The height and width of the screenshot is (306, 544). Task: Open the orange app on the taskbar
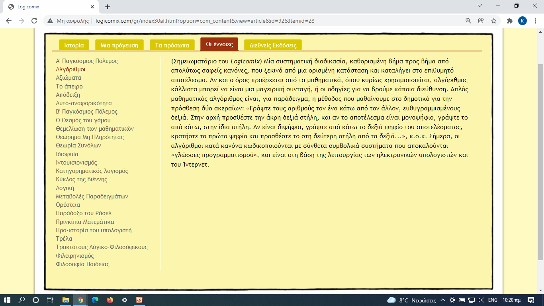(x=139, y=300)
